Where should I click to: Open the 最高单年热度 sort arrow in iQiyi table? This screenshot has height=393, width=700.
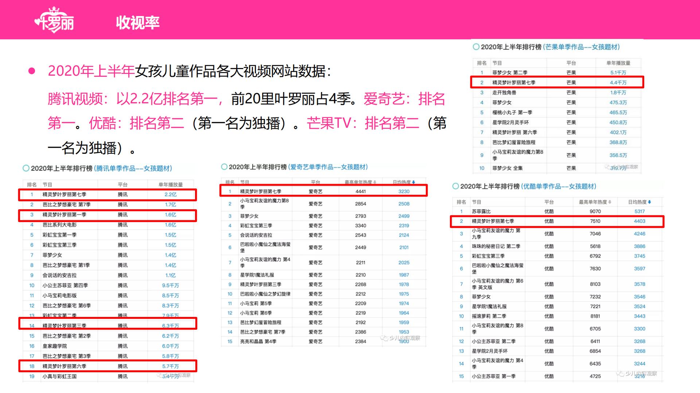(375, 182)
